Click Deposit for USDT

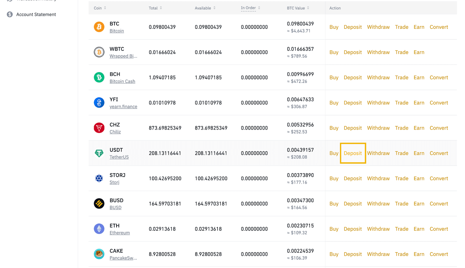coord(353,153)
